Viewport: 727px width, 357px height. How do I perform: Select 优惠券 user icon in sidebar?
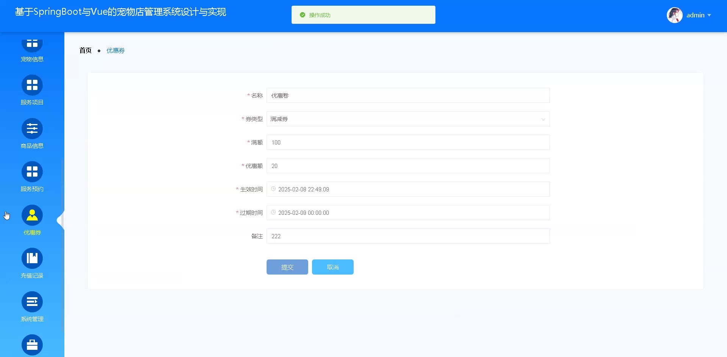tap(32, 215)
